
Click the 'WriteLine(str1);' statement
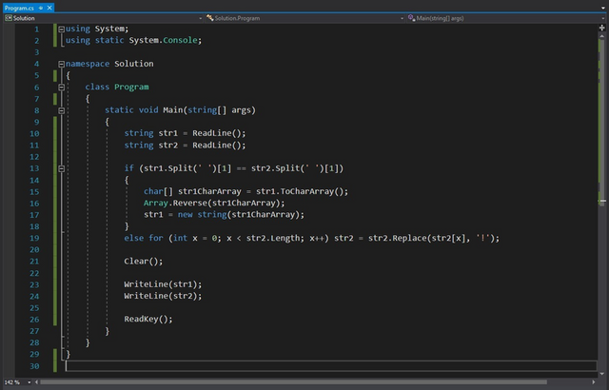[x=163, y=284]
